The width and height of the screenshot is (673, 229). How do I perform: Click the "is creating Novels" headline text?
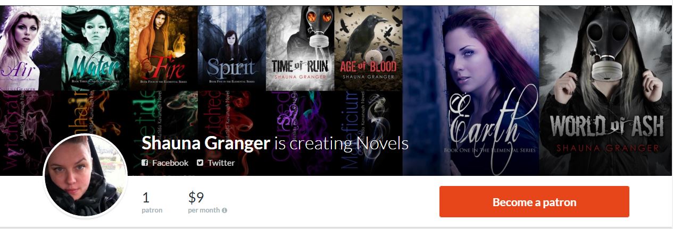tap(341, 143)
